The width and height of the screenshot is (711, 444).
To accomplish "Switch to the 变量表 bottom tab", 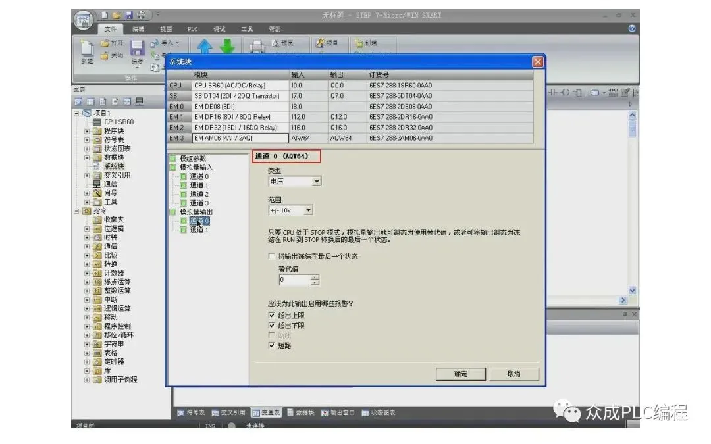I will pos(266,412).
